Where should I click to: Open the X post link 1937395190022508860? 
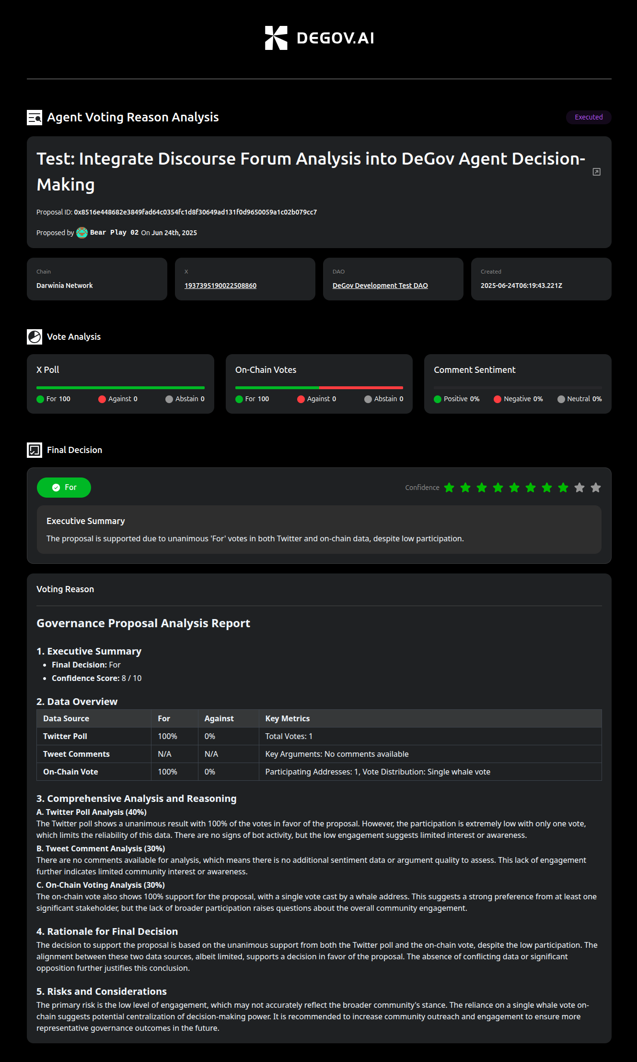pyautogui.click(x=220, y=286)
